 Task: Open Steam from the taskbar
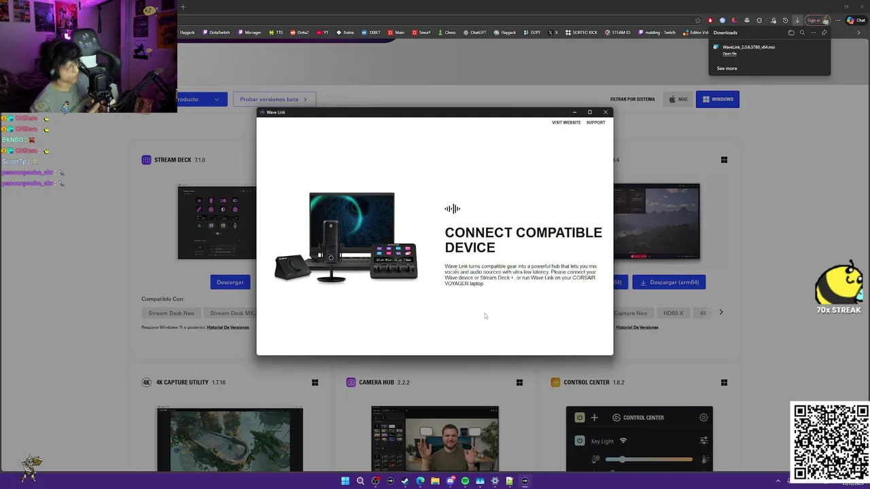405,481
